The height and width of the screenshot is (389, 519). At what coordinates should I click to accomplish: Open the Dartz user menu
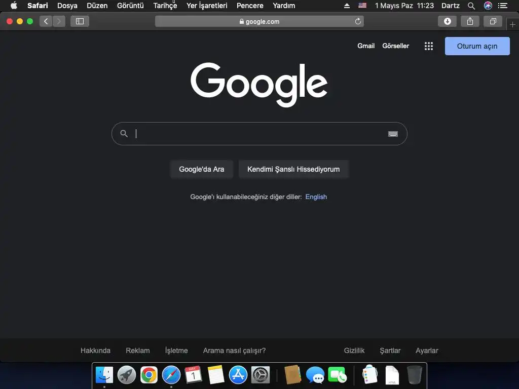tap(450, 6)
